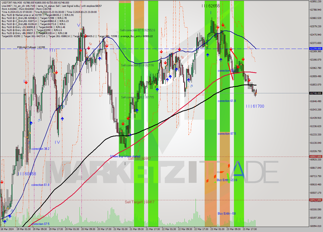Image resolution: width=323 pixels, height=232 pixels.
Task: Click the '18 Mar 2024' date on time axis
Action: pyautogui.click(x=7, y=229)
